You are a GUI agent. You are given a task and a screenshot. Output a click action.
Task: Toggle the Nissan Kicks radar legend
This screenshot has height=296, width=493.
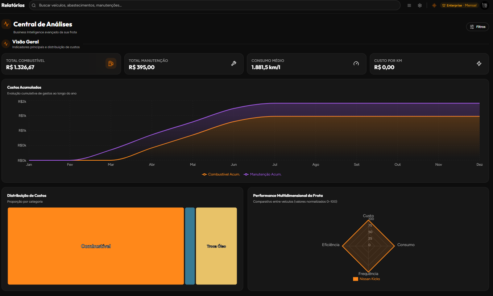coord(366,279)
